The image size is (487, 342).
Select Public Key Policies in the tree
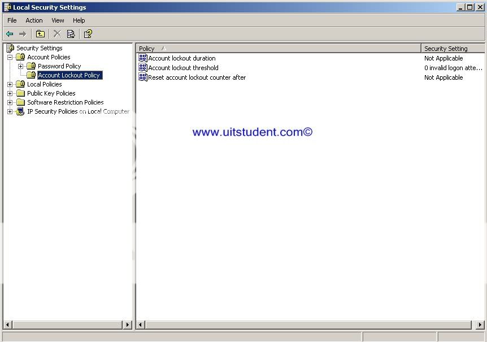click(51, 93)
